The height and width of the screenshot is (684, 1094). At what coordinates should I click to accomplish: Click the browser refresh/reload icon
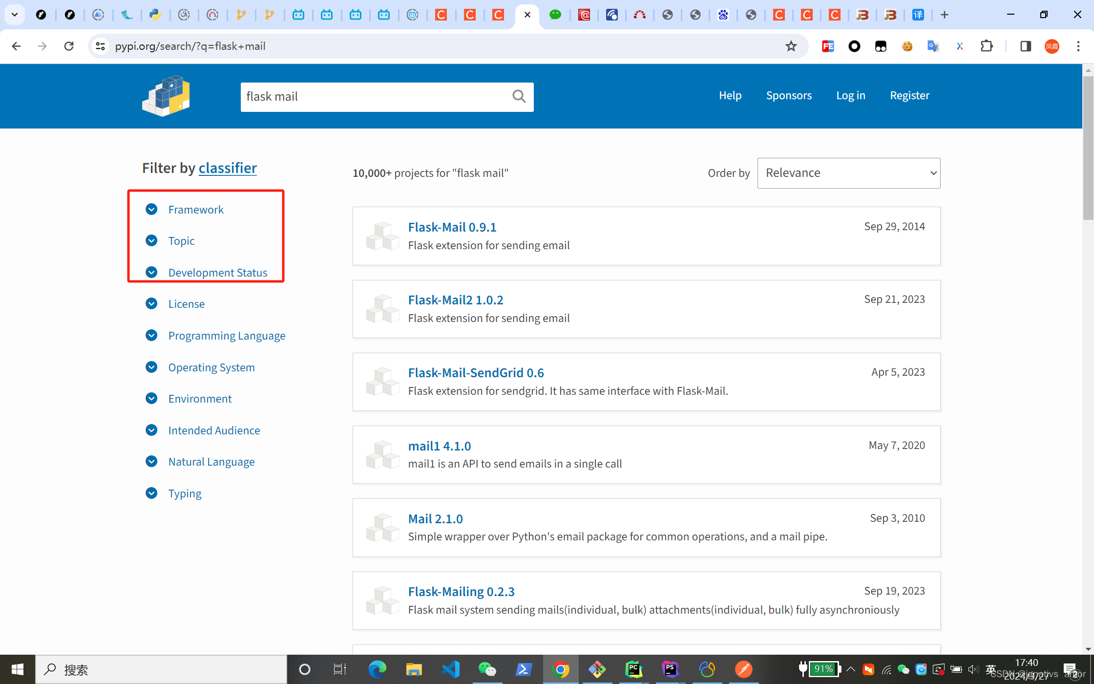click(x=69, y=46)
